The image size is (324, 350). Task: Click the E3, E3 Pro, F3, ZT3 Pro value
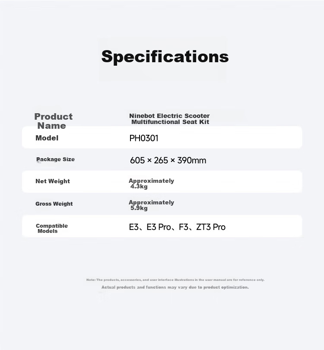(177, 227)
